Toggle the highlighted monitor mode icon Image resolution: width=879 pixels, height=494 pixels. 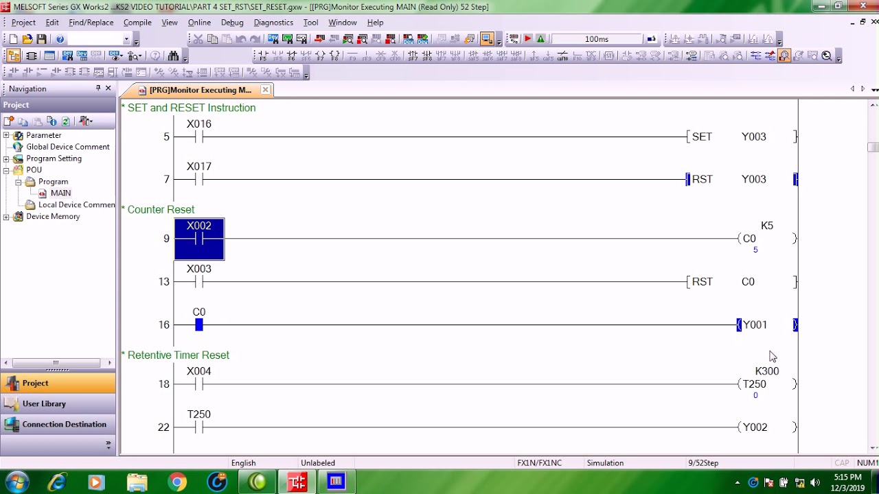pyautogui.click(x=486, y=39)
